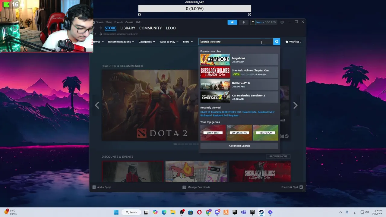Choose the STORY-RICH genre tile
The image size is (386, 217).
point(213,133)
